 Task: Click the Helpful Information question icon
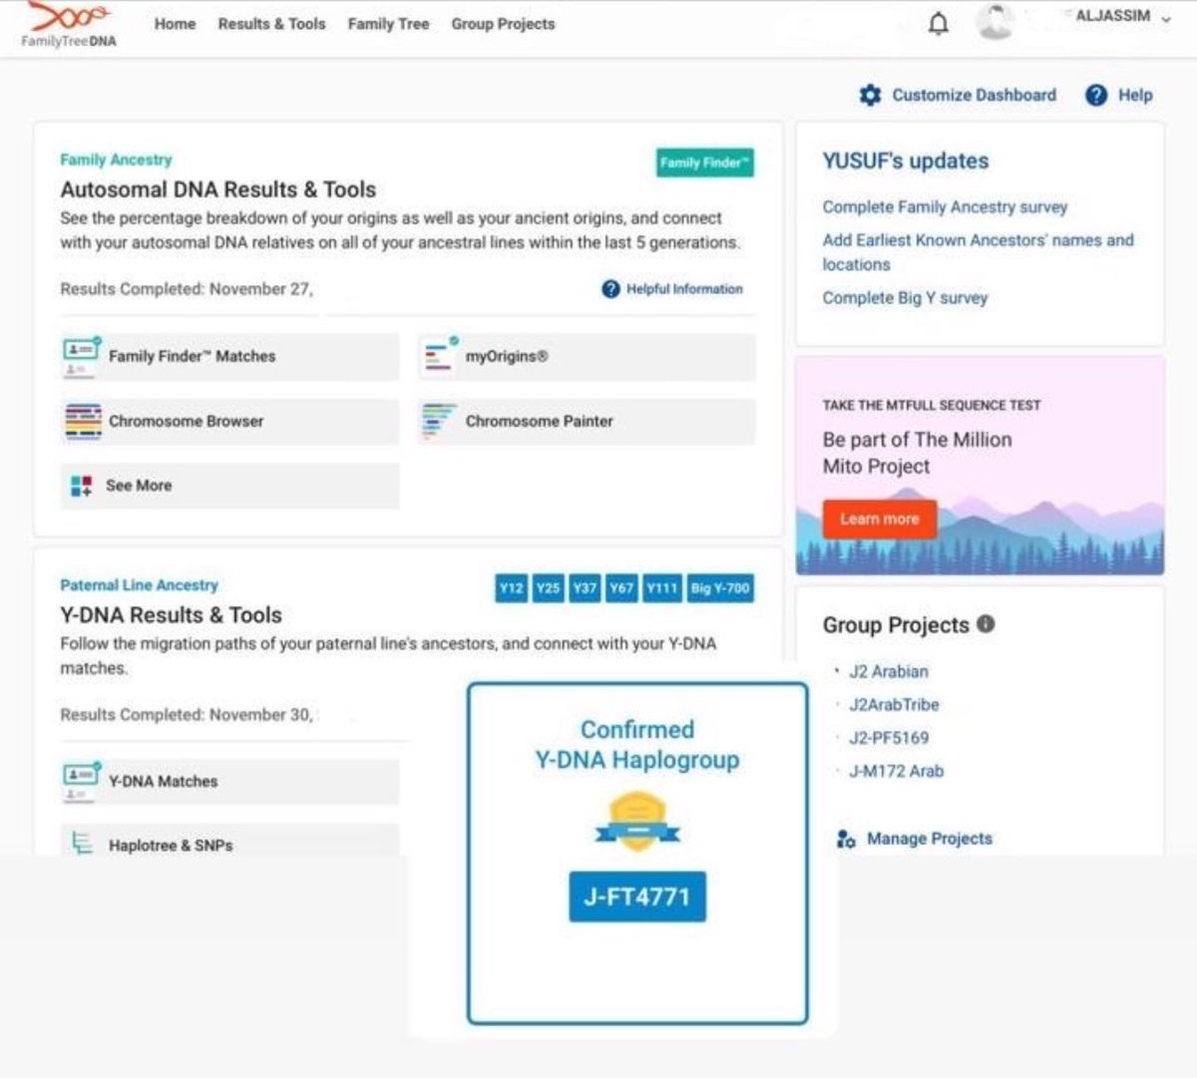pos(610,289)
